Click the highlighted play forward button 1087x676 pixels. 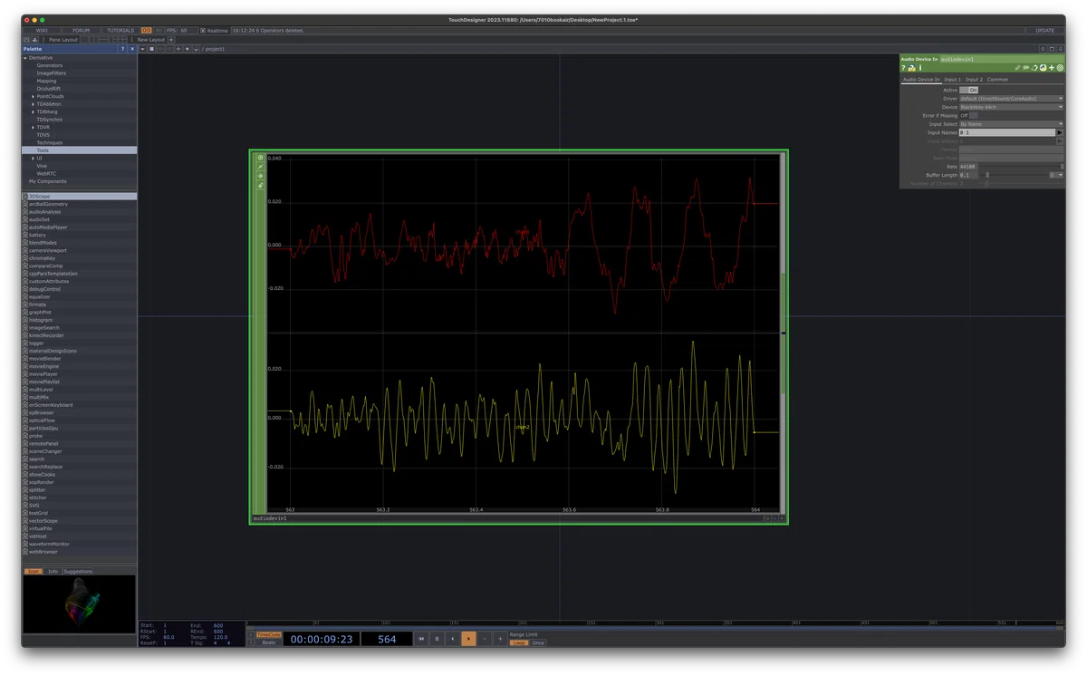pos(468,639)
